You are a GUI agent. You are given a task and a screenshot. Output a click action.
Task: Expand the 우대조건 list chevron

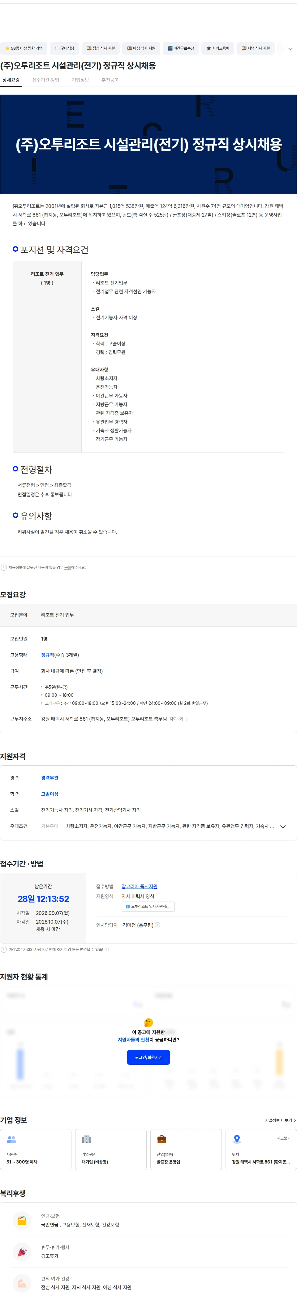283,827
